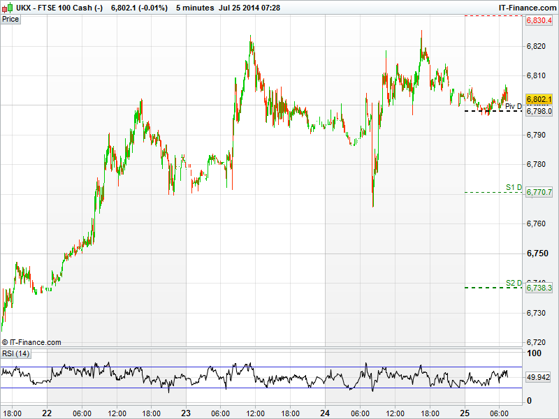Click the © IT-Finance.com copyright text

click(x=31, y=342)
